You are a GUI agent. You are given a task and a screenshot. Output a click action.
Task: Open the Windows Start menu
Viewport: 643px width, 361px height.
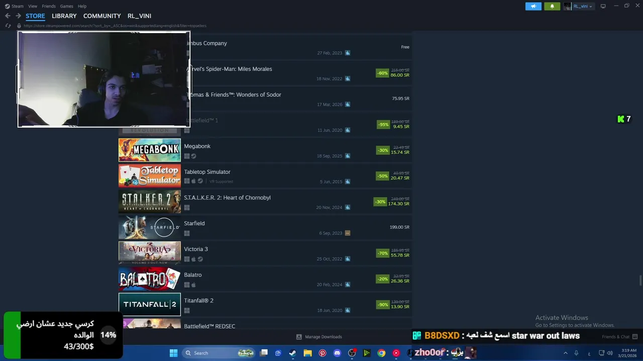coord(173,353)
